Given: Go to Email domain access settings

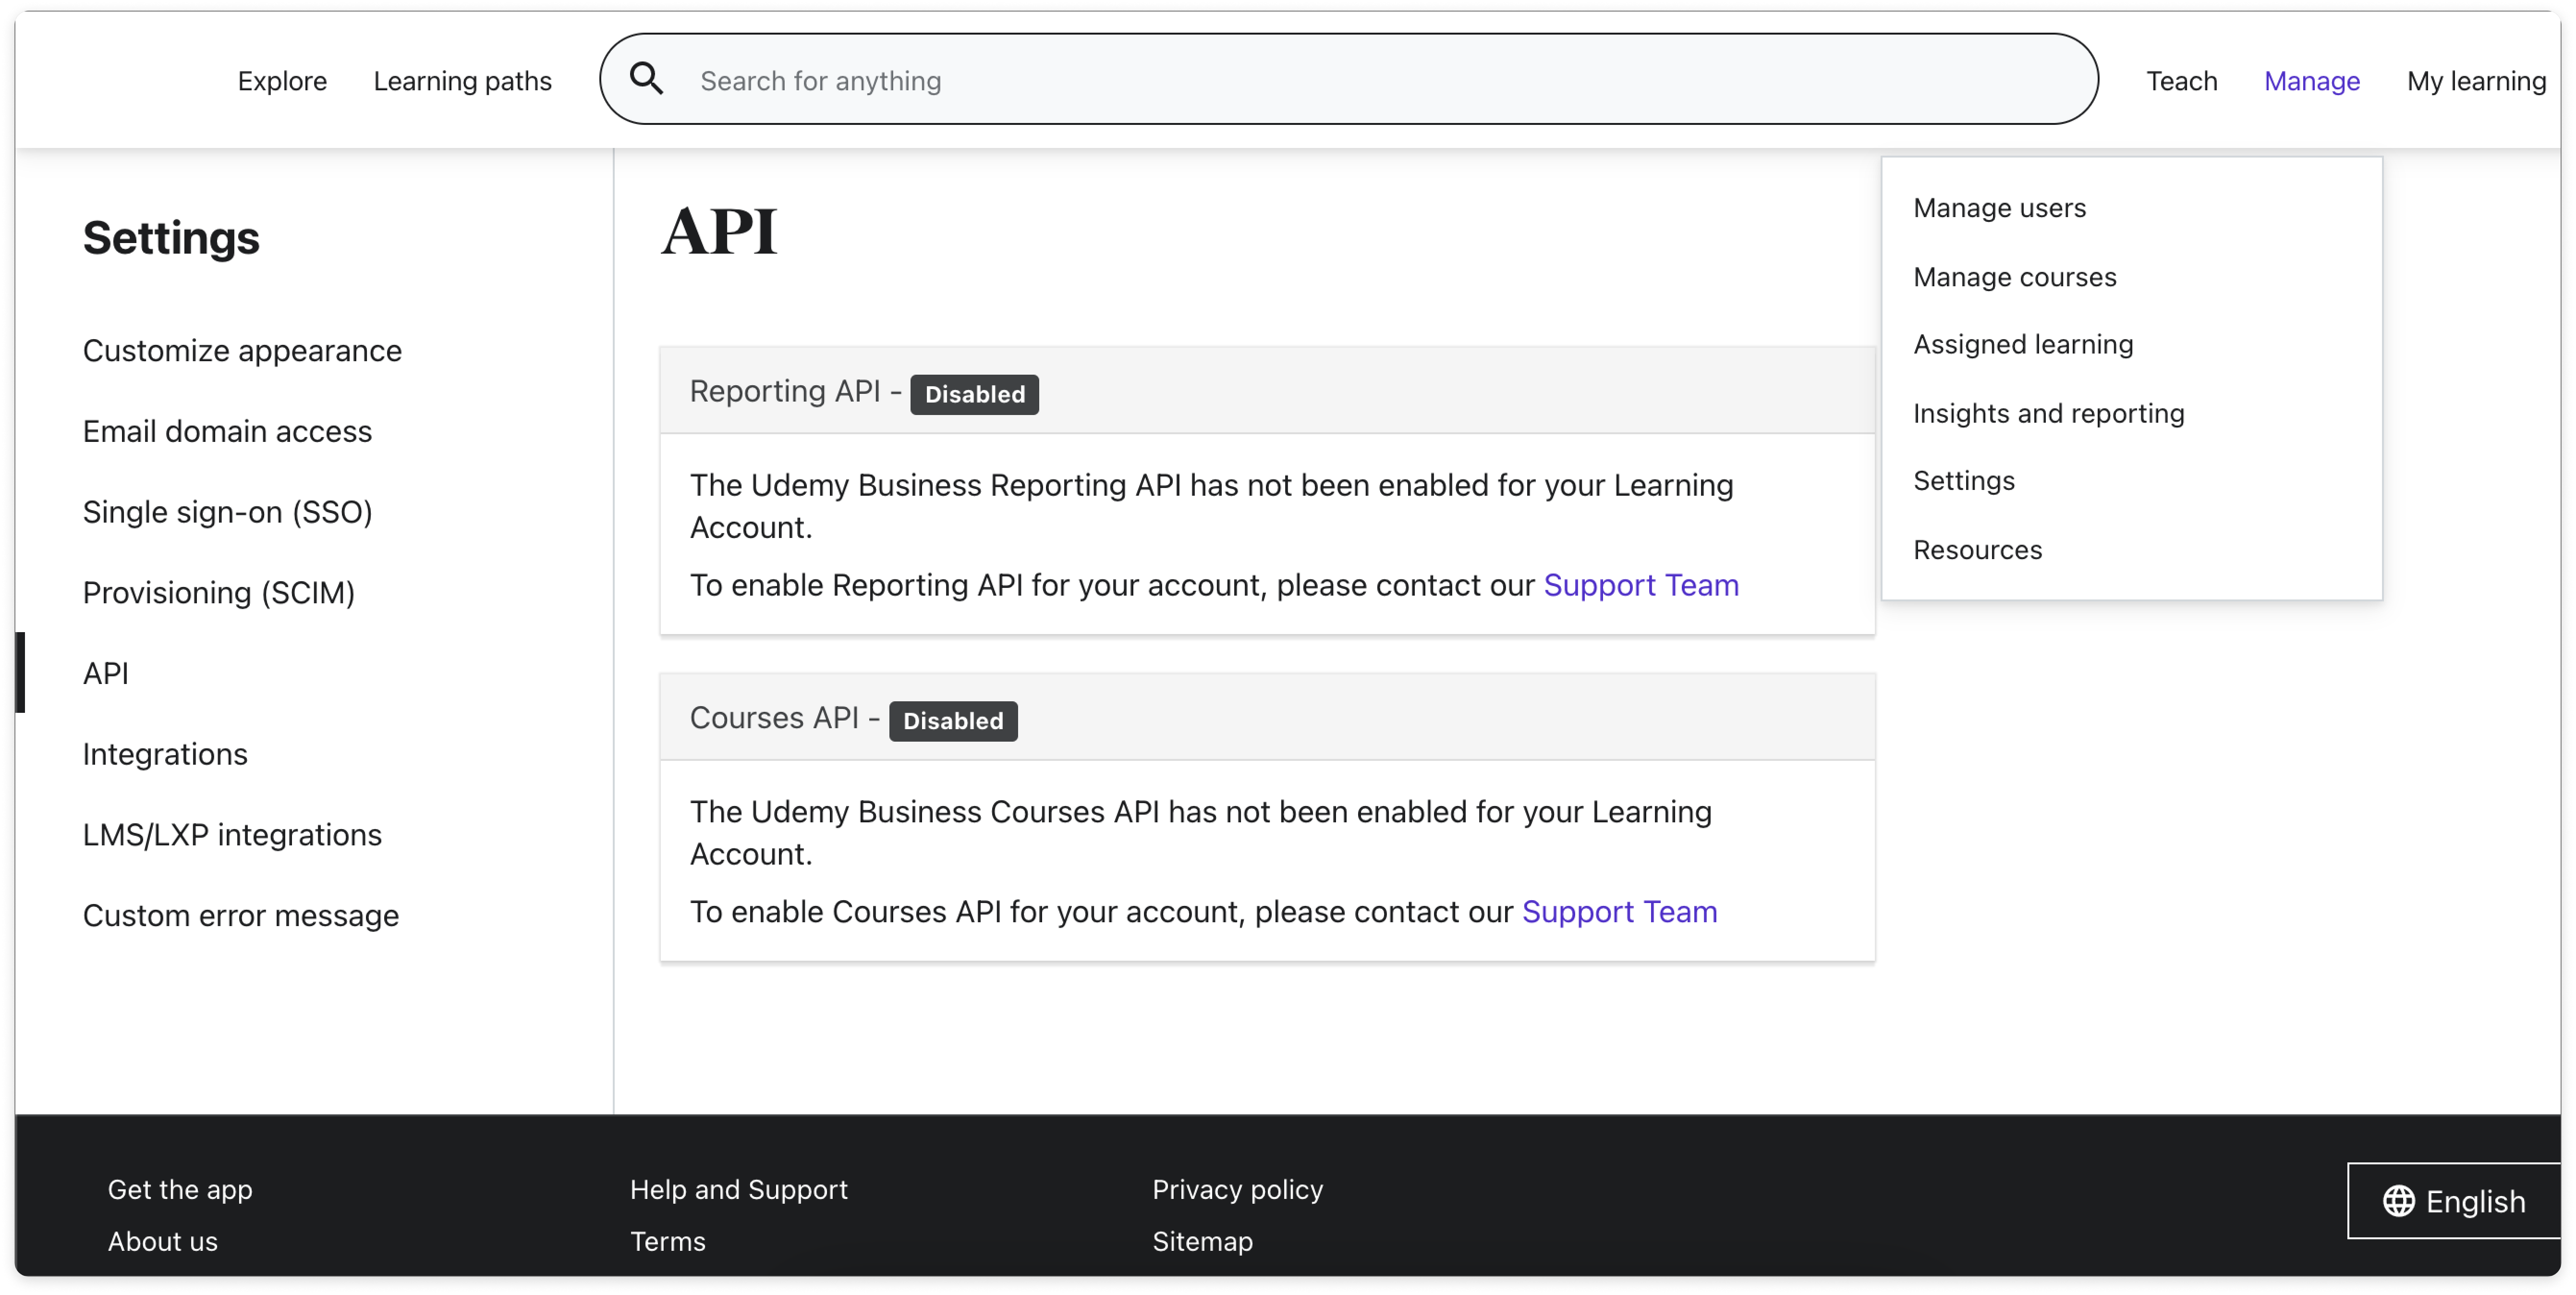Looking at the screenshot, I should 227,431.
